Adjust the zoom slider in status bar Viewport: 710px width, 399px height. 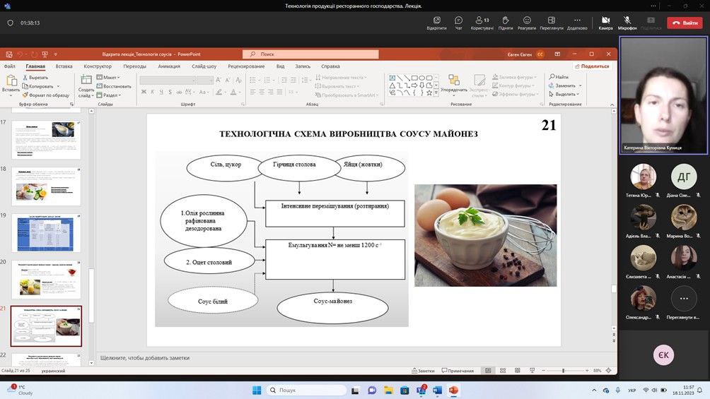tap(563, 371)
